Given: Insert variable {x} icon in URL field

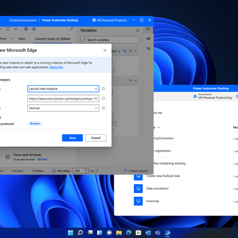Looking at the screenshot, I should [96, 98].
